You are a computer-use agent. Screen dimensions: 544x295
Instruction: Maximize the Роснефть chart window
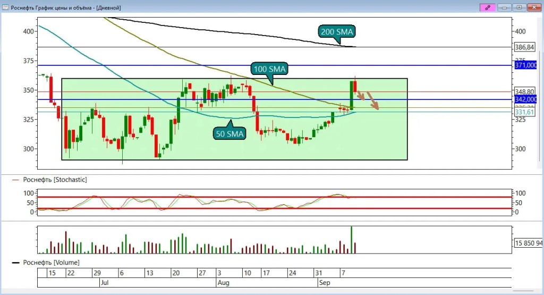pos(519,7)
